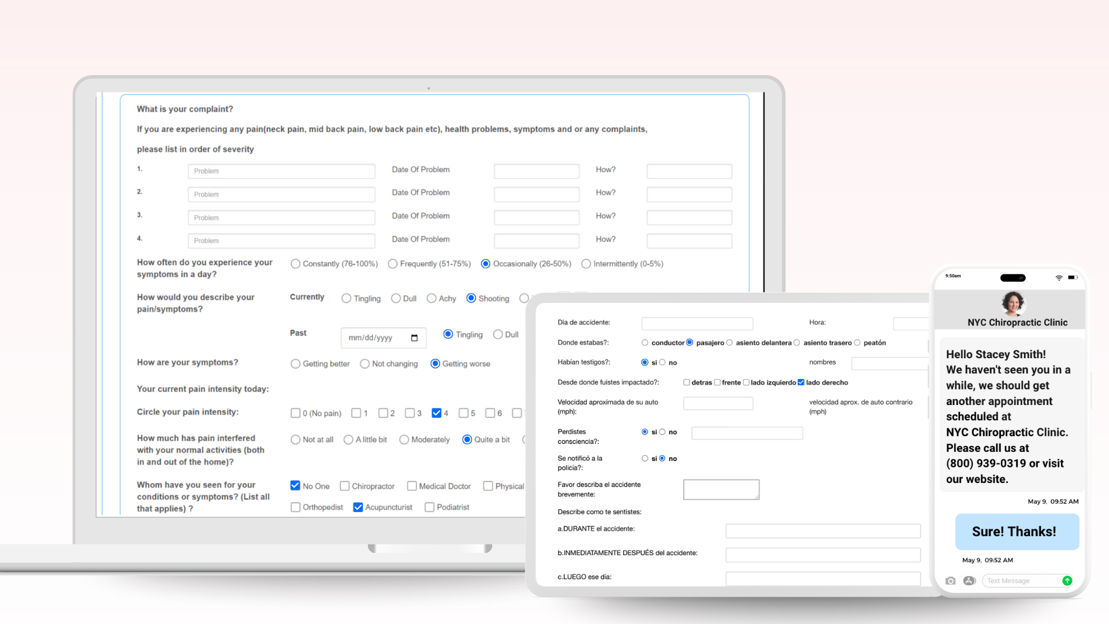Image resolution: width=1109 pixels, height=624 pixels.
Task: Check the lado izquierdo checkbox
Action: point(746,382)
